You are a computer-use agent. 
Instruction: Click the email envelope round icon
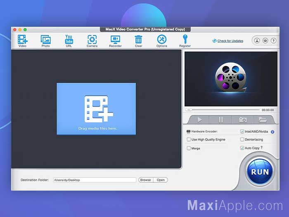coord(265,40)
